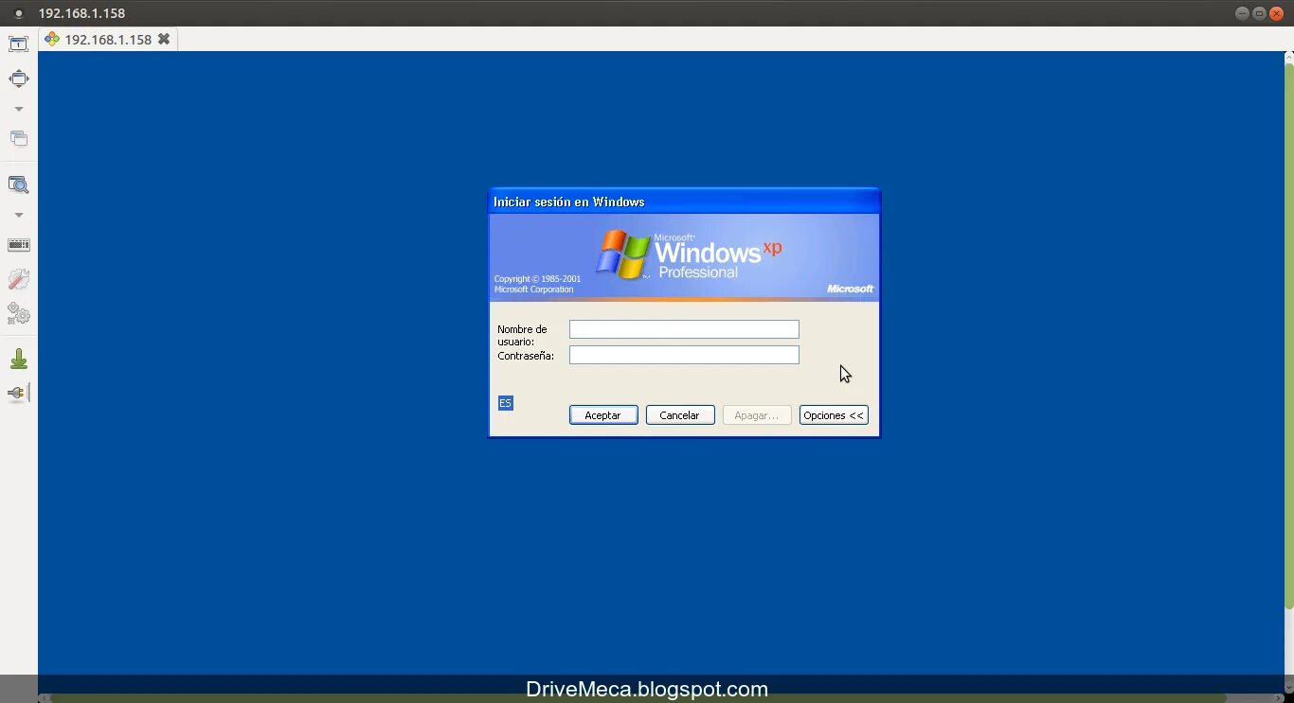Open the tools gears icon
The image size is (1294, 703).
point(18,313)
